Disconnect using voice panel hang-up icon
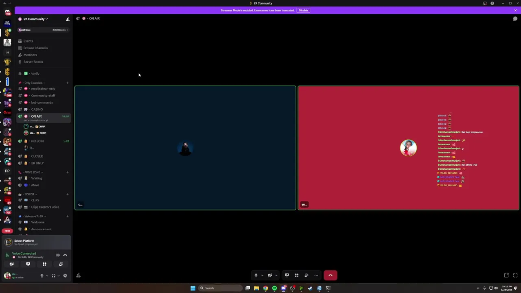The height and width of the screenshot is (293, 521). tap(65, 255)
